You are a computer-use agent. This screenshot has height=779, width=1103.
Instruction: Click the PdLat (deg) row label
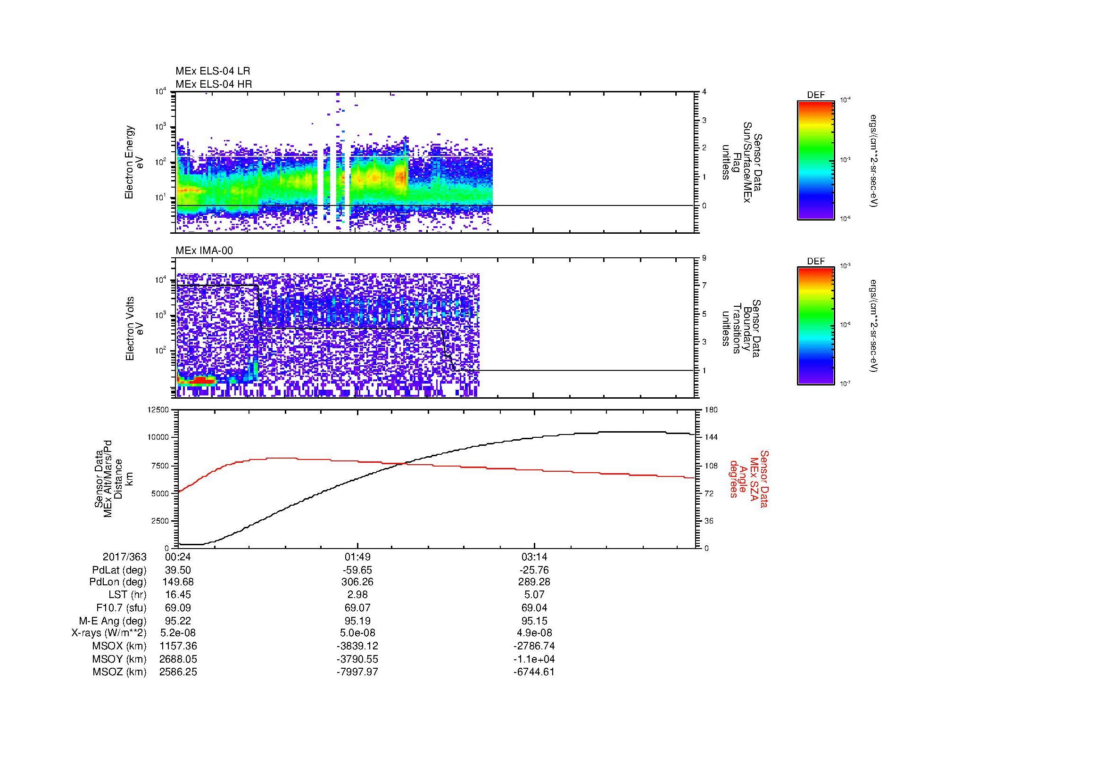pyautogui.click(x=119, y=570)
